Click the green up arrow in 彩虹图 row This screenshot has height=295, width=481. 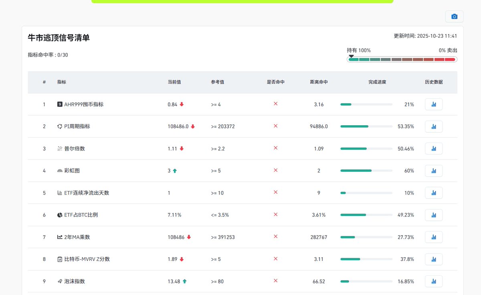point(175,171)
